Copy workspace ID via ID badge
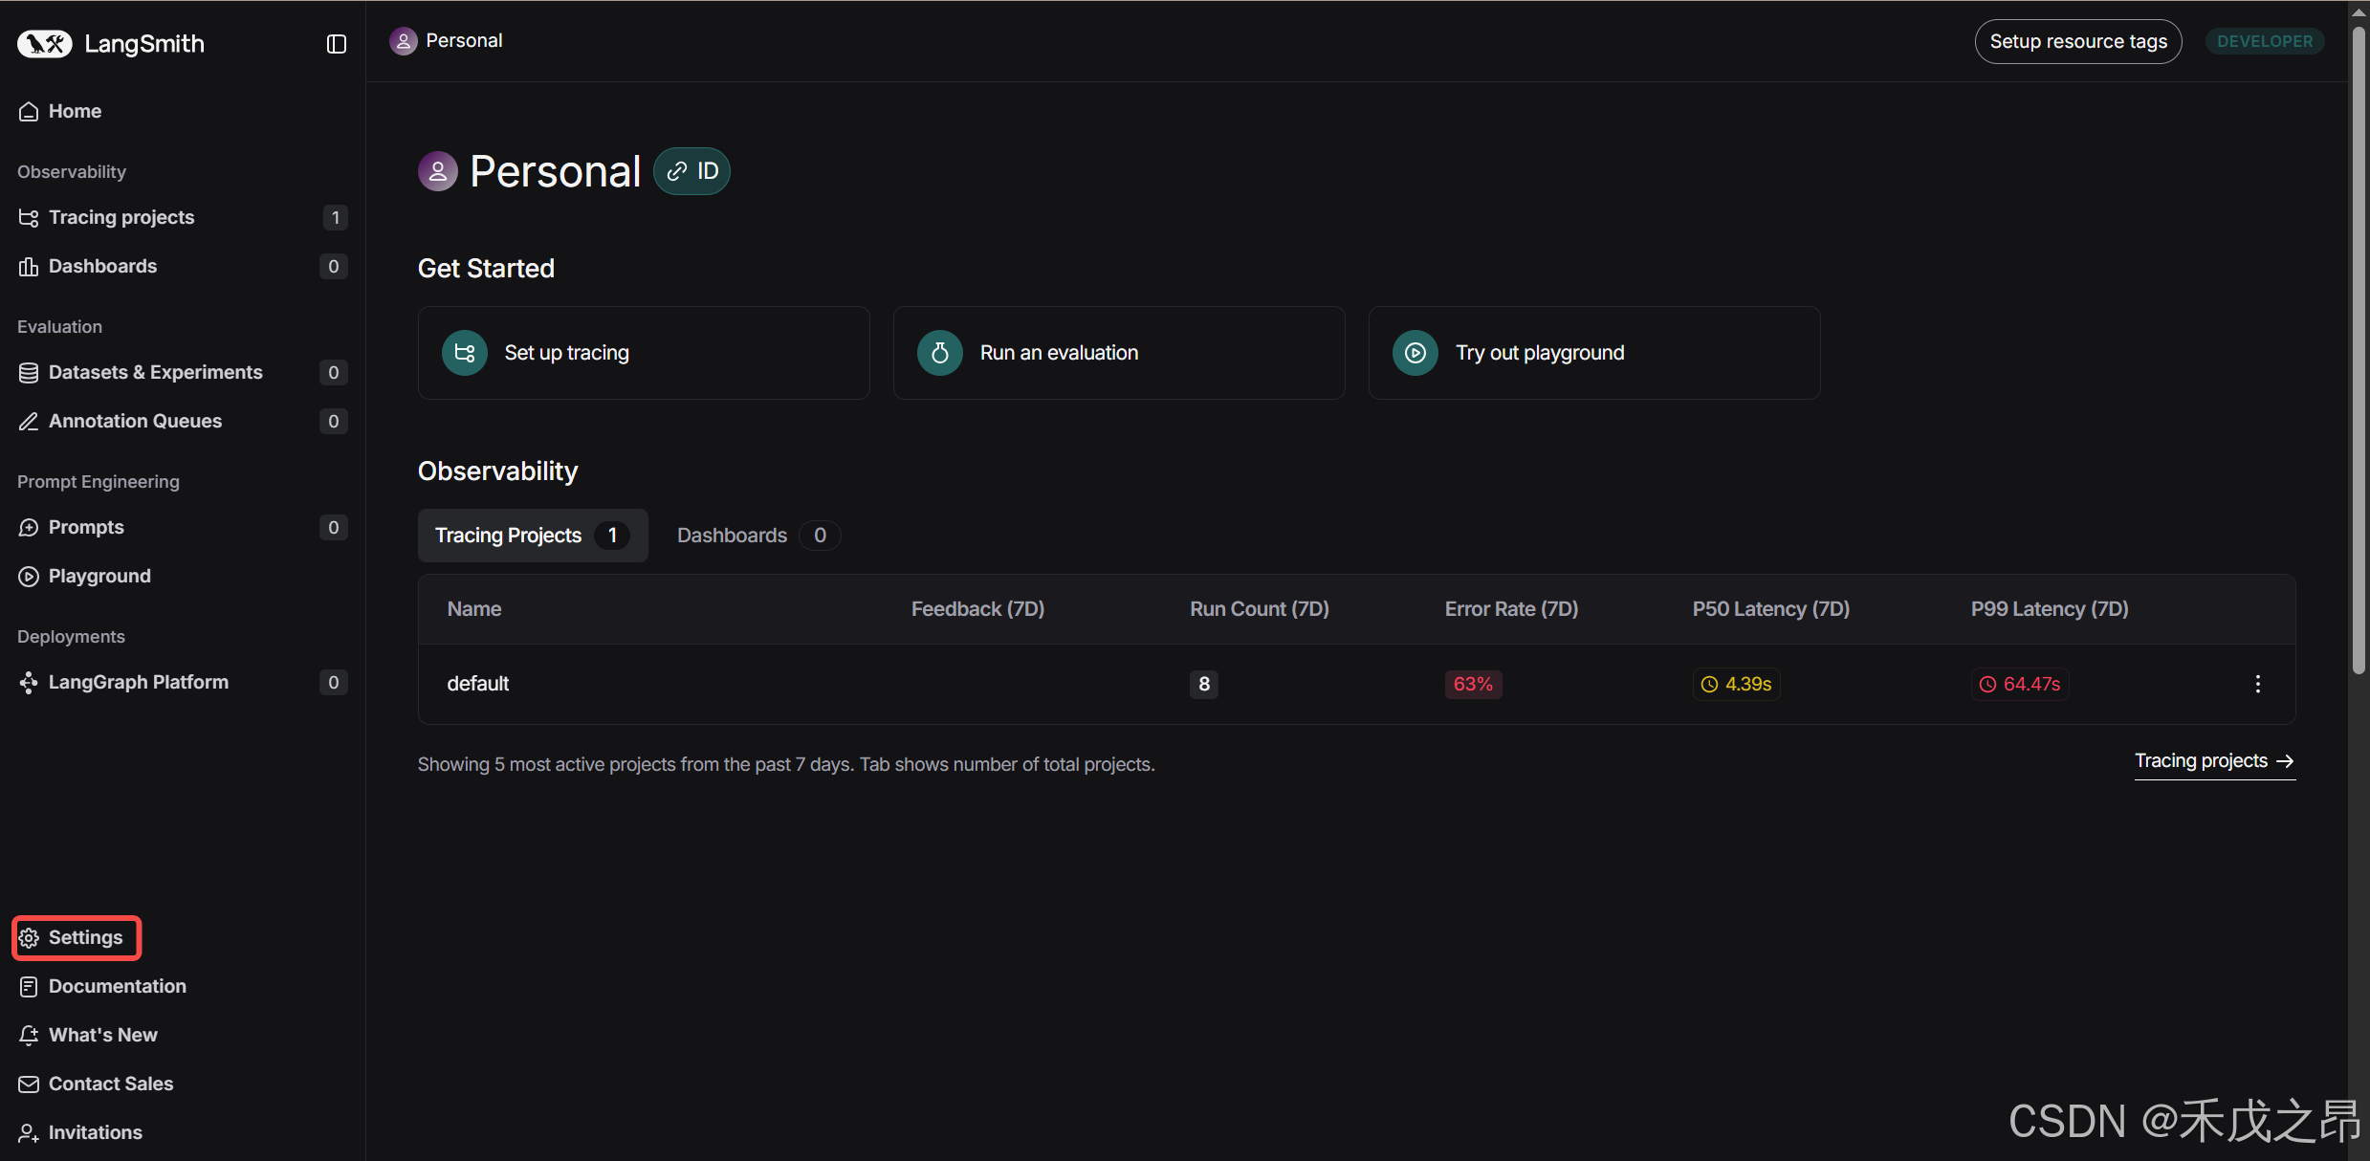2370x1161 pixels. (x=691, y=171)
